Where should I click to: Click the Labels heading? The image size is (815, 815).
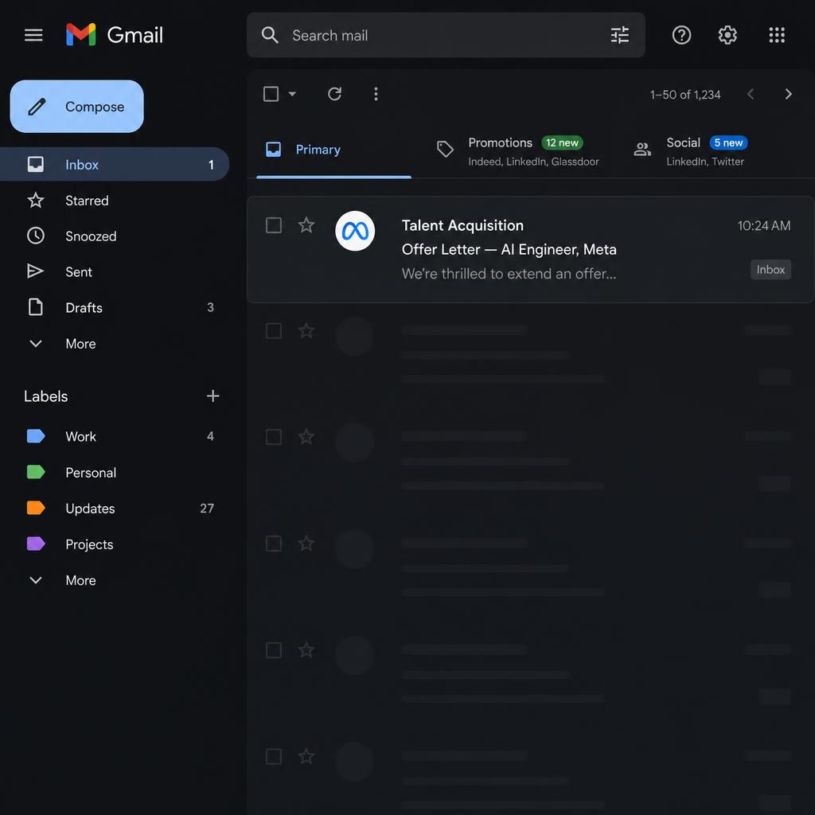click(x=45, y=396)
